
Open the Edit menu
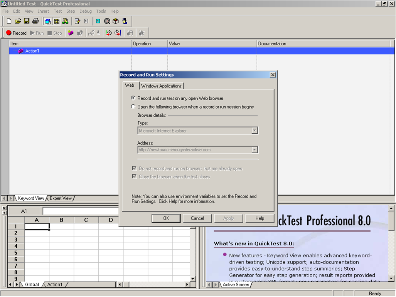coord(17,11)
